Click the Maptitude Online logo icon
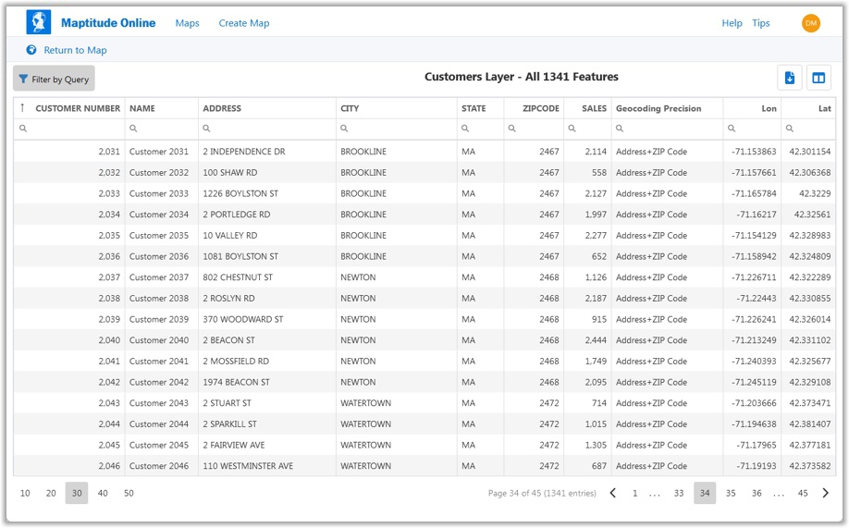 pyautogui.click(x=38, y=22)
